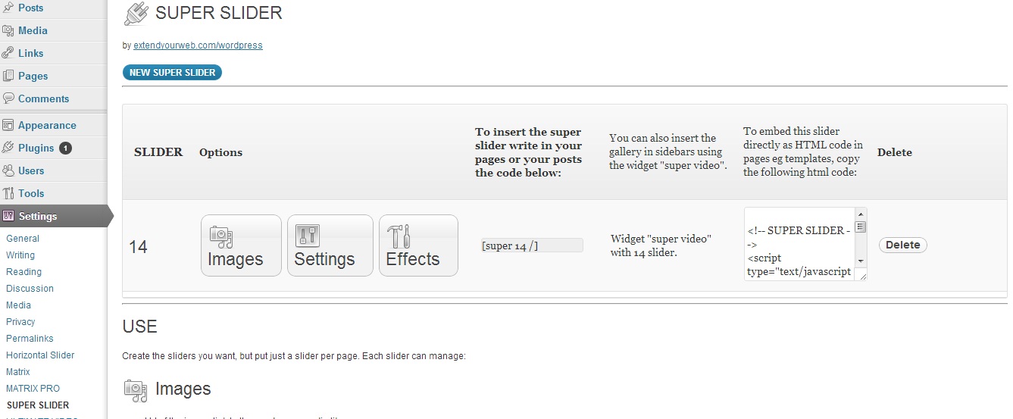Viewport: 1013px width, 419px height.
Task: Click the Comments speech bubble icon
Action: (8, 98)
